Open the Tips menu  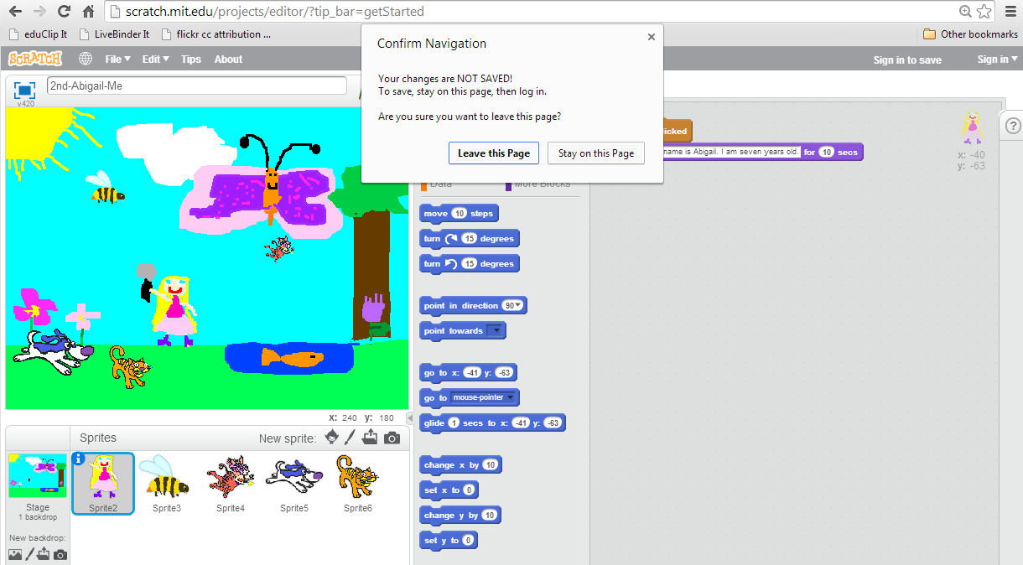pyautogui.click(x=190, y=59)
